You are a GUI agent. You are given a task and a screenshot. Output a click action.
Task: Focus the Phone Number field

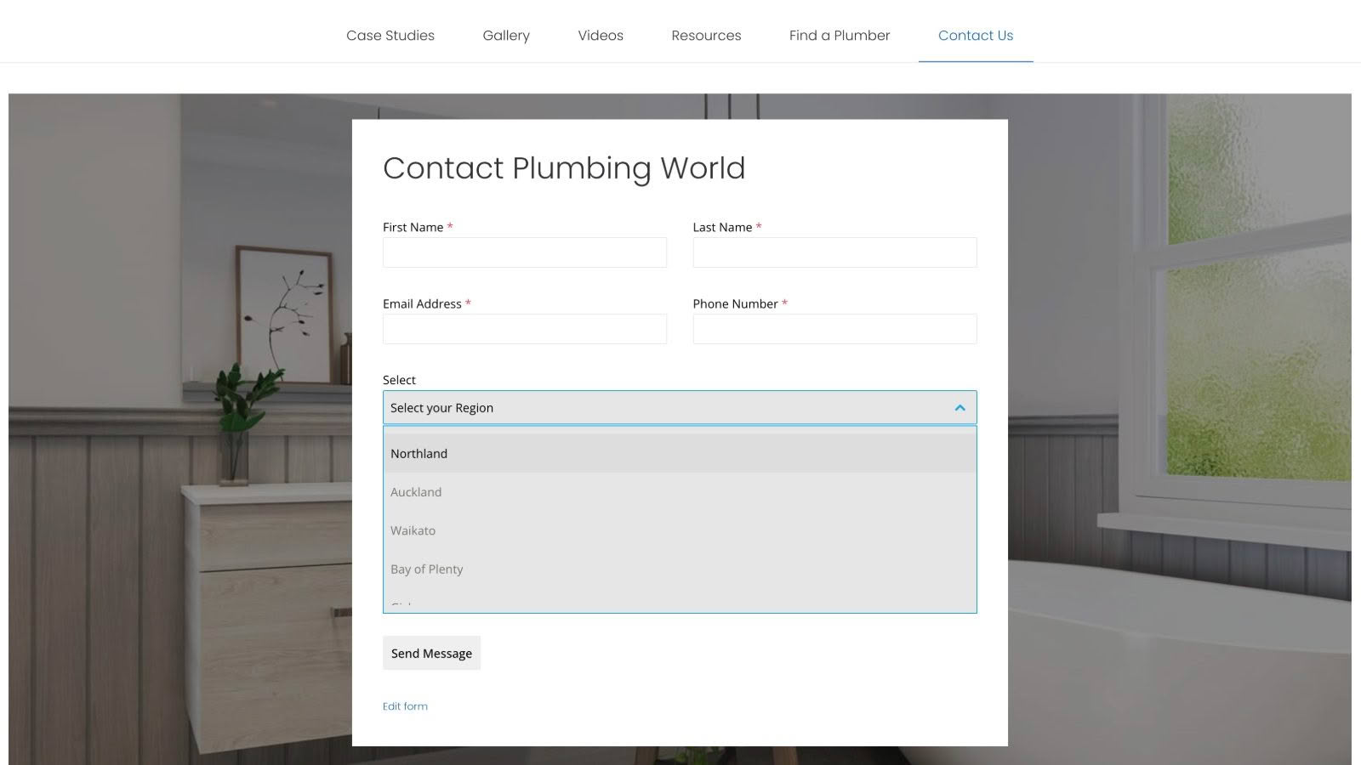[x=834, y=329]
